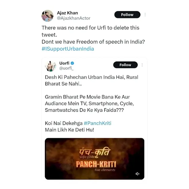Image resolution: width=189 pixels, height=189 pixels.
Task: Open Uorfi's profile avatar
Action: (x=50, y=66)
